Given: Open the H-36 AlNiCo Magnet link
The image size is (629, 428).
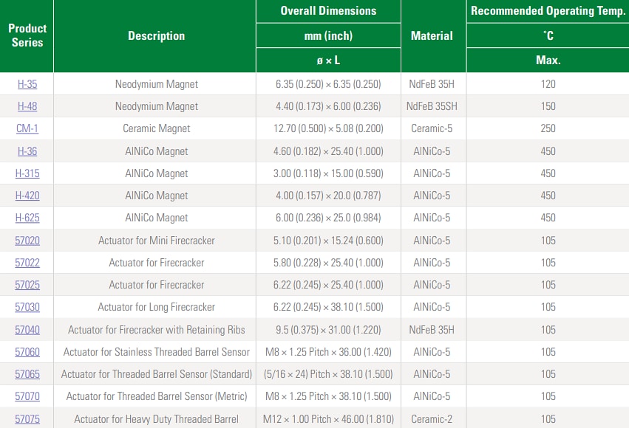Looking at the screenshot, I should (x=27, y=151).
